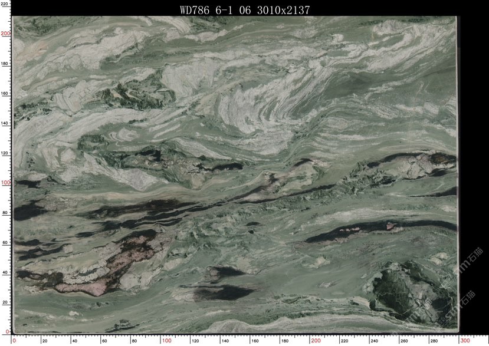Screen dimensions: 489x346
Task: Click the red 100 mark on vertical ruler
Action: (x=6, y=183)
